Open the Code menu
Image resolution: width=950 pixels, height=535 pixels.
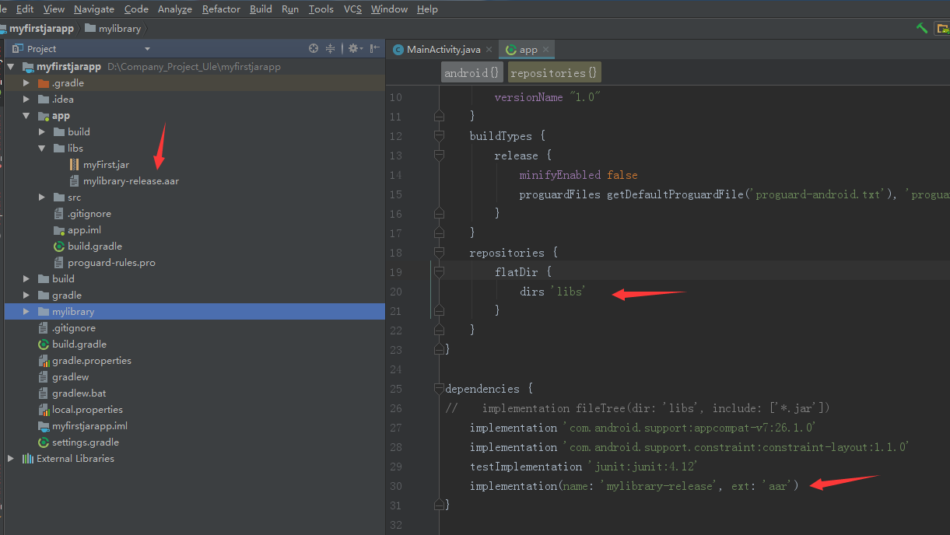click(x=136, y=9)
